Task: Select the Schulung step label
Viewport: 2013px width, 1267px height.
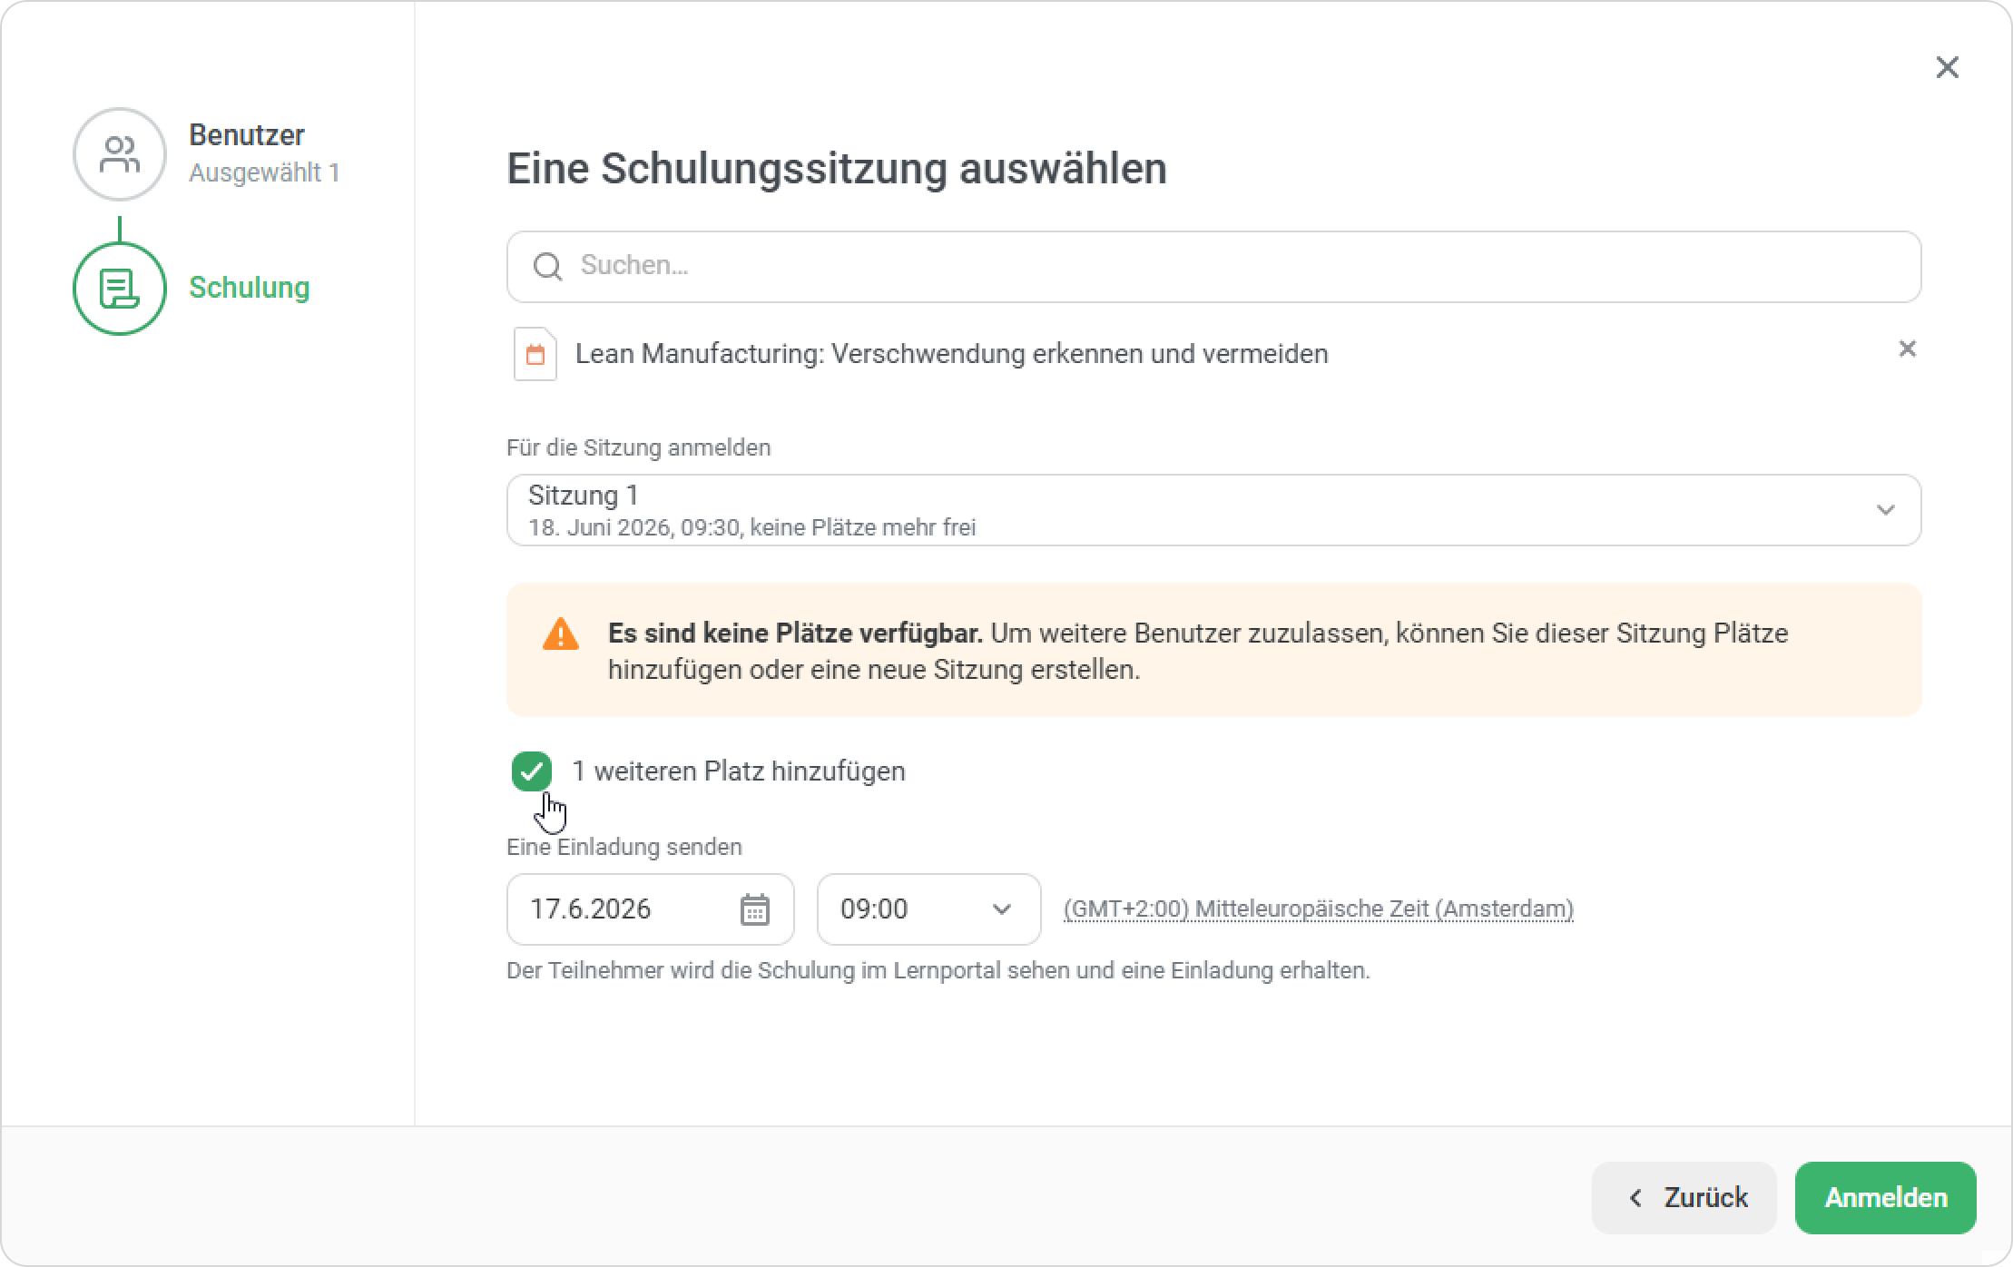Action: (250, 288)
